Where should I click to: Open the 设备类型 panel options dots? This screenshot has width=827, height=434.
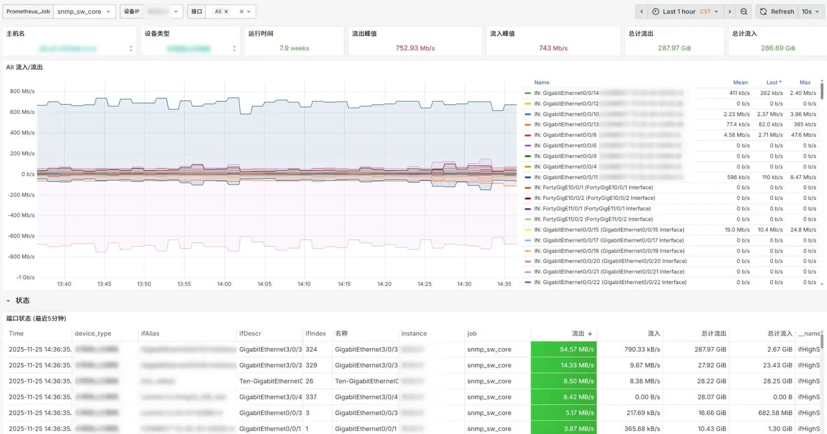pos(235,49)
